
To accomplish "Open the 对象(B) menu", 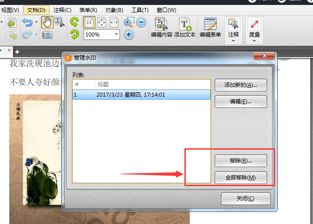I will [114, 10].
